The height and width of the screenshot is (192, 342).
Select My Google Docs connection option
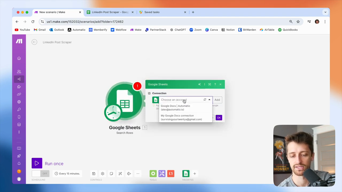(x=186, y=118)
